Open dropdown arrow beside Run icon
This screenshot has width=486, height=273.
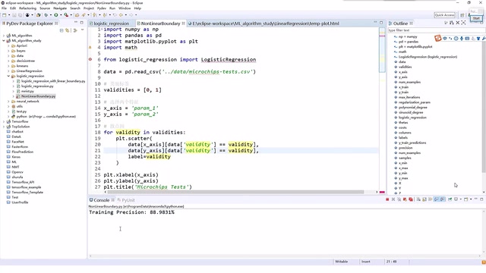coord(61,15)
